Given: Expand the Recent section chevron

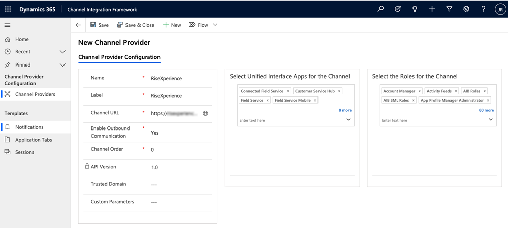Looking at the screenshot, I should click(63, 52).
